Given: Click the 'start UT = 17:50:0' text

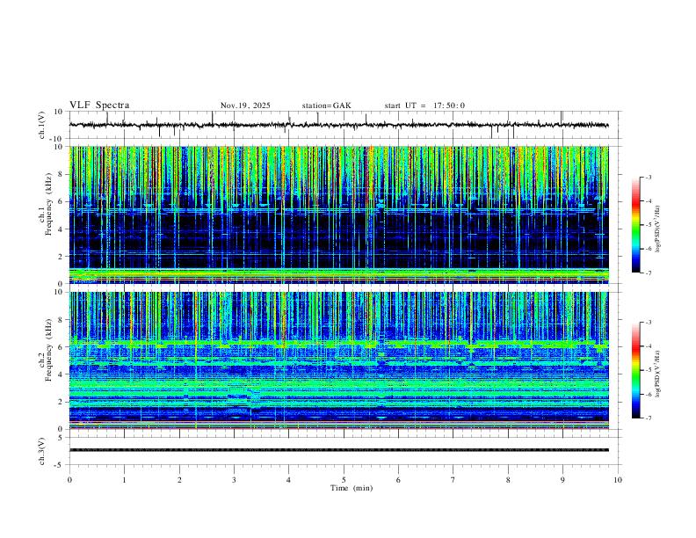Looking at the screenshot, I should pos(424,105).
